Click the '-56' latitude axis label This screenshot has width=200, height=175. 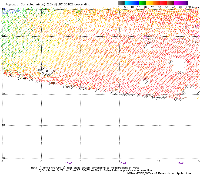2,94
